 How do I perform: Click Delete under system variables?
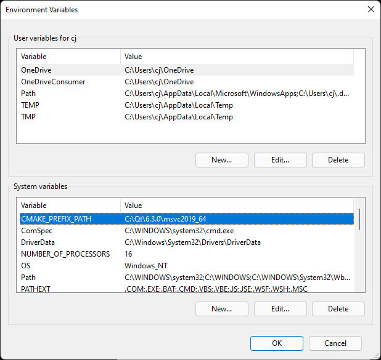click(338, 309)
